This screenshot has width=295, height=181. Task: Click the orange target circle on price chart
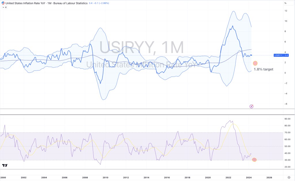tap(255, 63)
